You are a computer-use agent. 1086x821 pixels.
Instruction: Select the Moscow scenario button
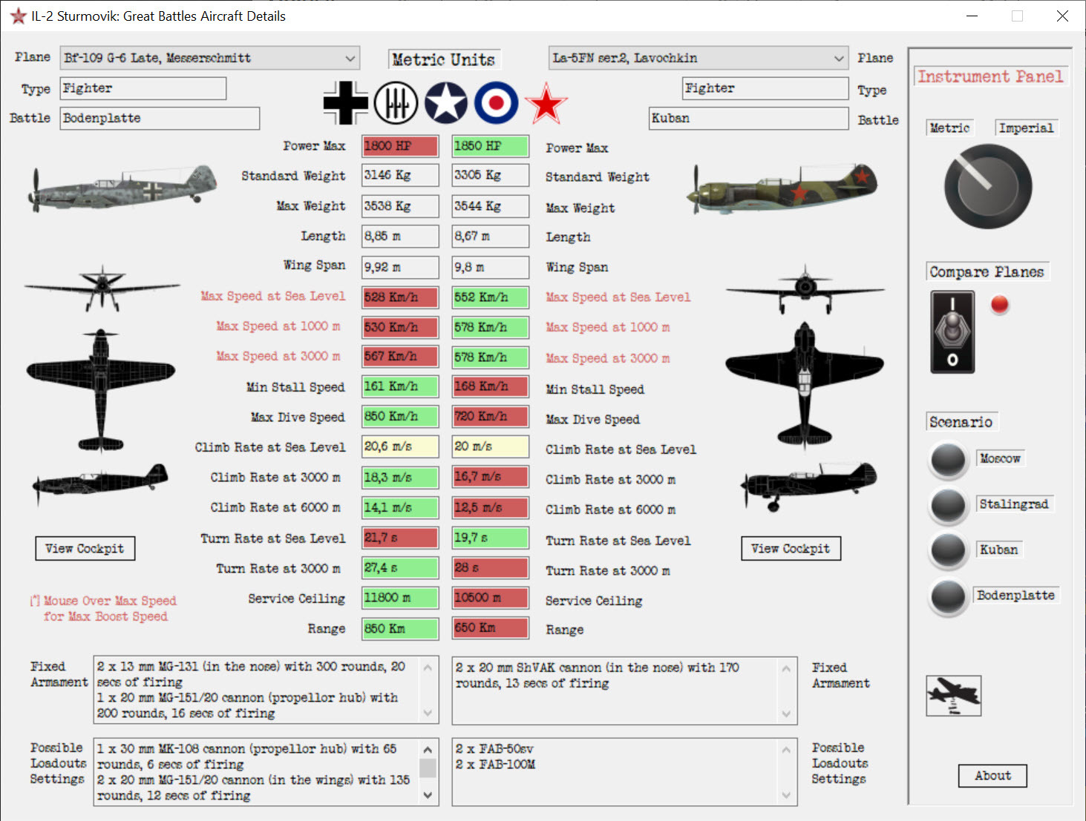click(x=948, y=459)
